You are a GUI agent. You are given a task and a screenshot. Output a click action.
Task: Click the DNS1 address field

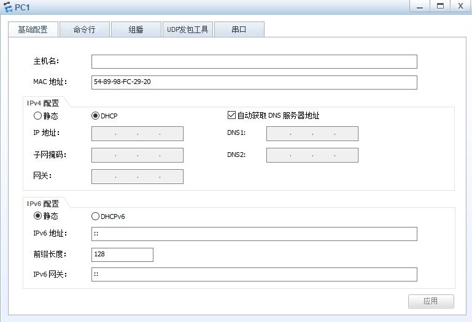pos(312,134)
